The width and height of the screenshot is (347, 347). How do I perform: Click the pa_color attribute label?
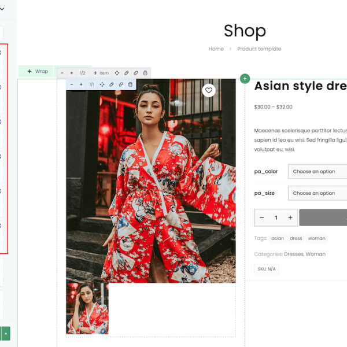click(x=266, y=172)
